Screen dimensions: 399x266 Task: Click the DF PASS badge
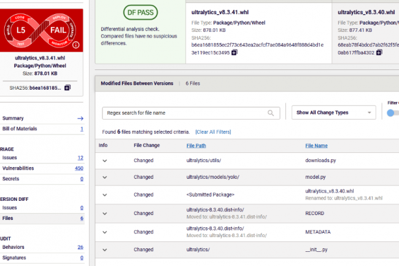(x=140, y=13)
